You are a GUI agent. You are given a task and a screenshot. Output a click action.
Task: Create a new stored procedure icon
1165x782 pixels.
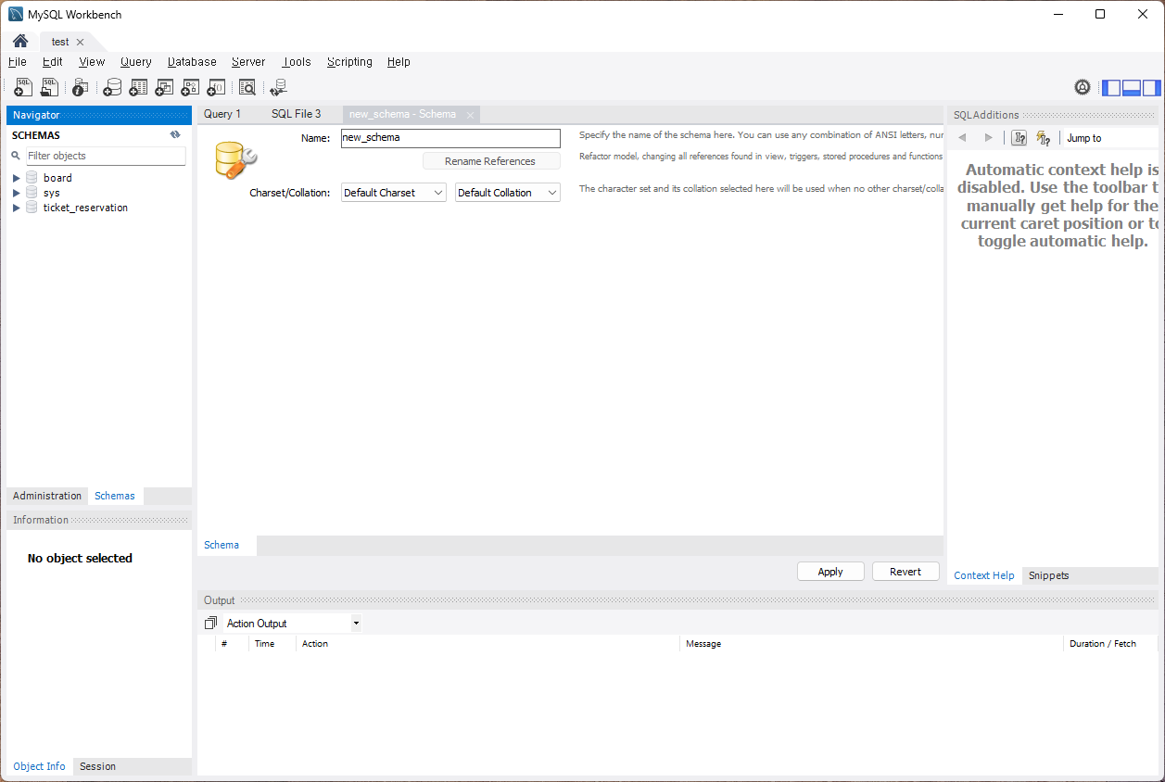[190, 87]
